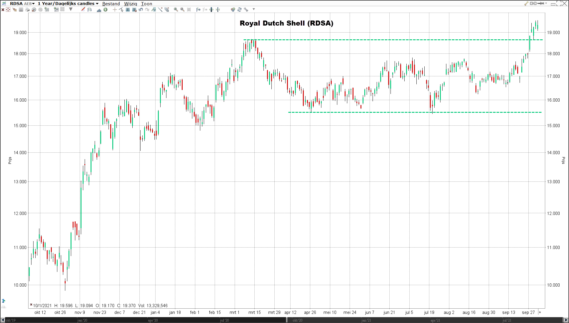569x323 pixels.
Task: Click the jan '21 marker on bottom timeline
Action: (x=366, y=320)
